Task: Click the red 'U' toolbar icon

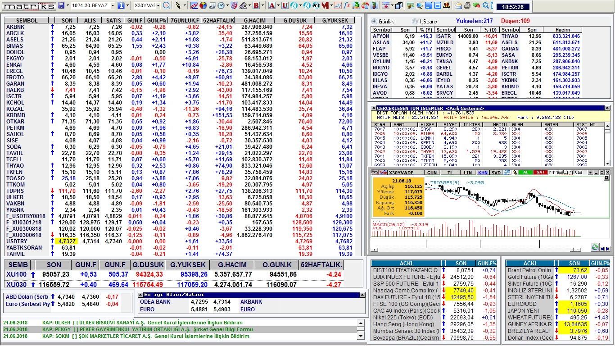Action: click(x=285, y=5)
